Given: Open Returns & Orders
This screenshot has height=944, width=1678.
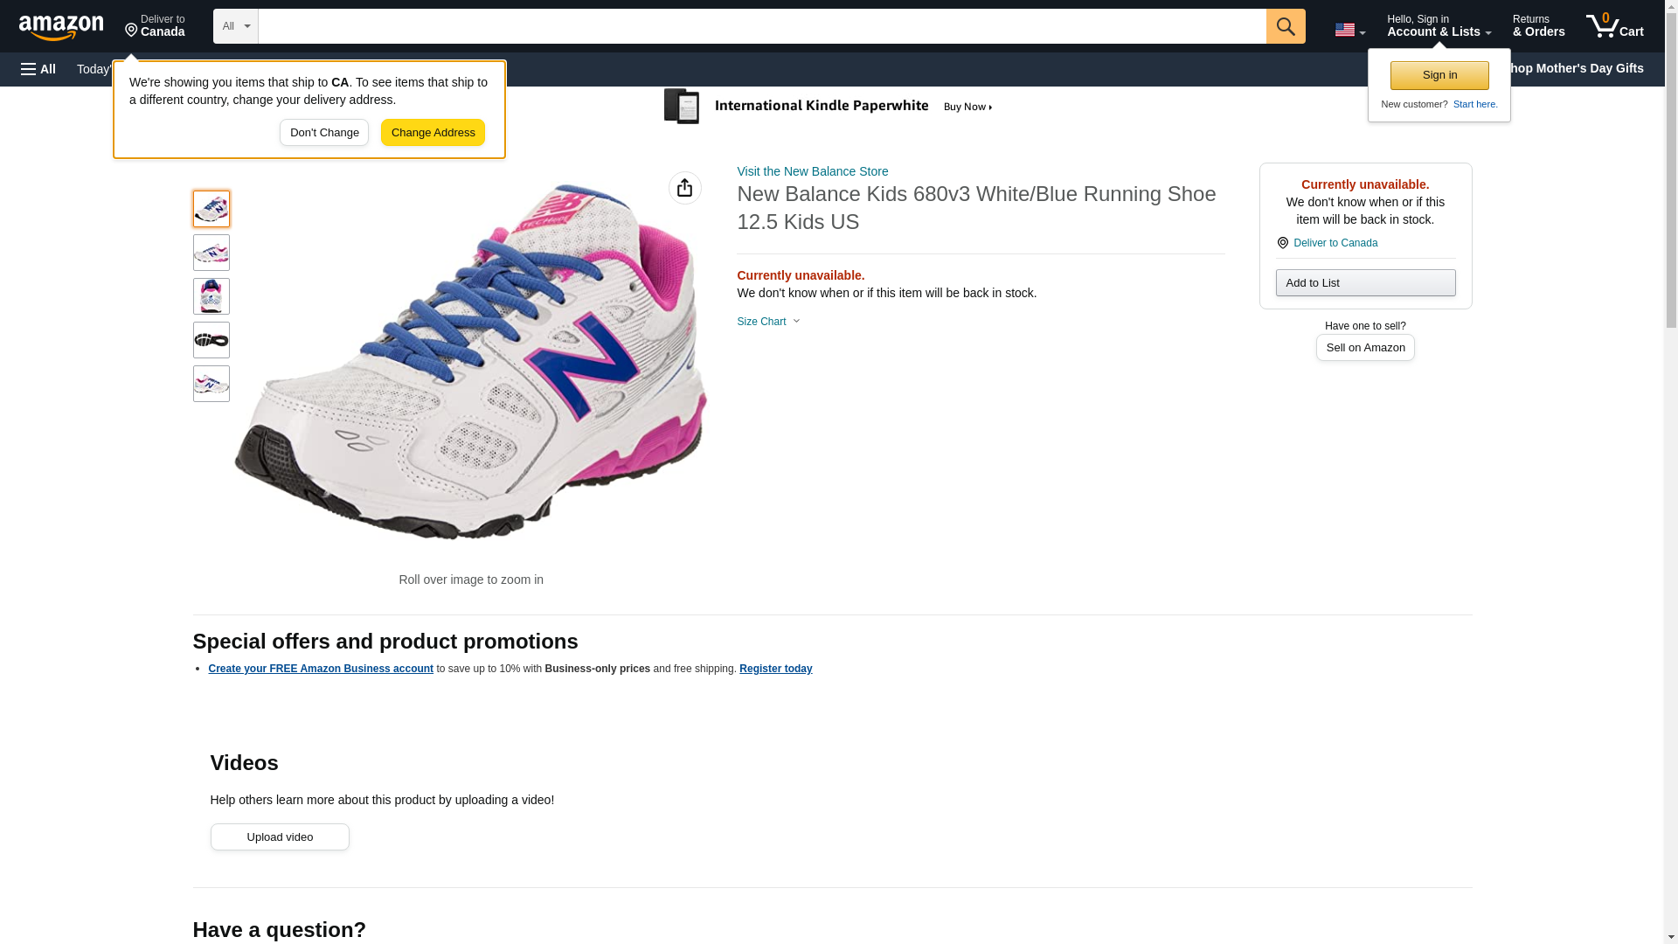Looking at the screenshot, I should (1538, 26).
